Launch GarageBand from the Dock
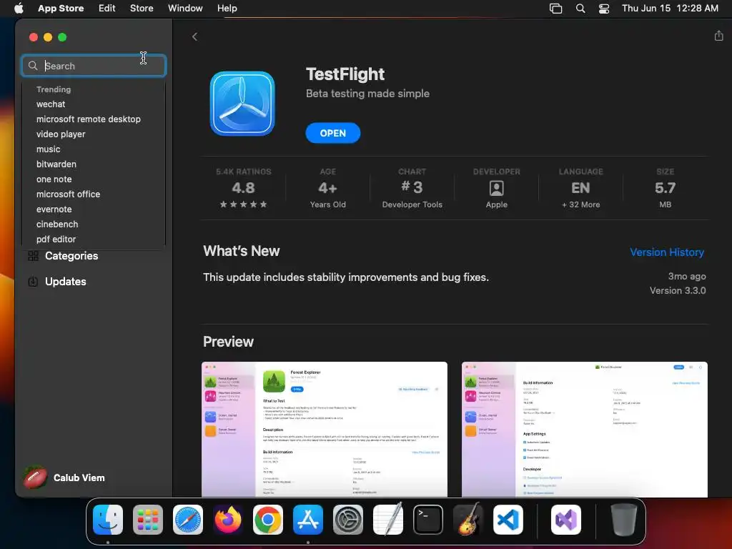 tap(468, 520)
